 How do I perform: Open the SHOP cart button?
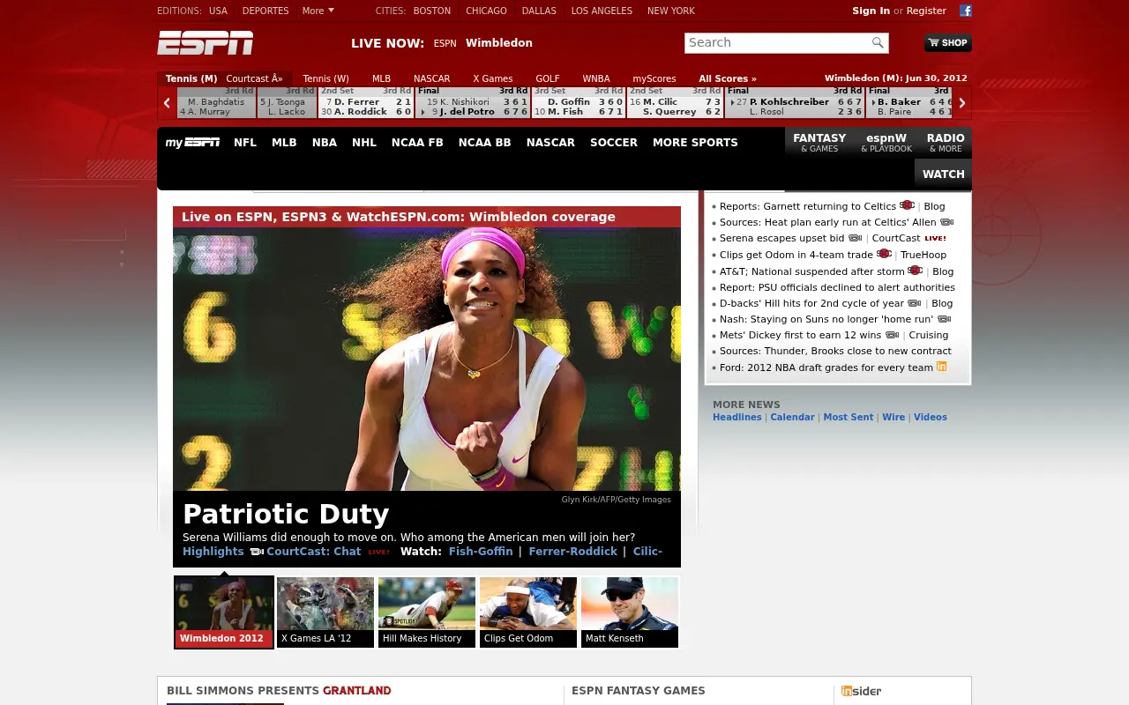(x=948, y=42)
